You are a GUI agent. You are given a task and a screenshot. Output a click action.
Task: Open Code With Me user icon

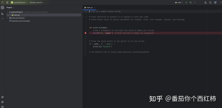pos(205,2)
